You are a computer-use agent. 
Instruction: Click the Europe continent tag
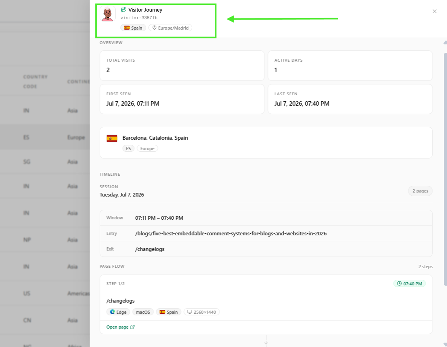pos(147,148)
